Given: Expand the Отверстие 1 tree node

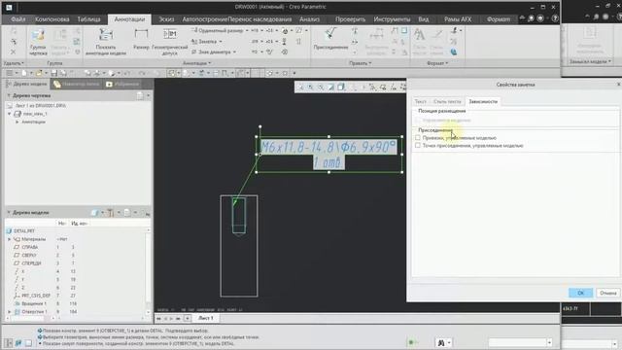Looking at the screenshot, I should pyautogui.click(x=10, y=312).
